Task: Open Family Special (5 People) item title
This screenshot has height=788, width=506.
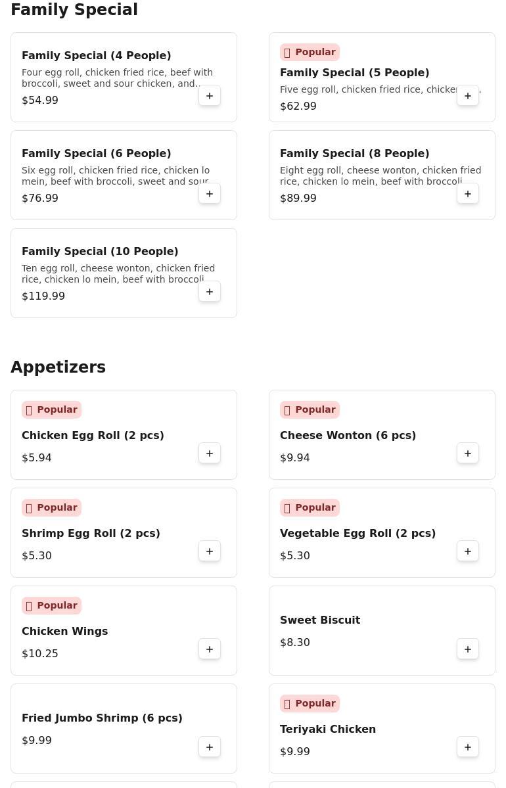Action: pyautogui.click(x=354, y=72)
